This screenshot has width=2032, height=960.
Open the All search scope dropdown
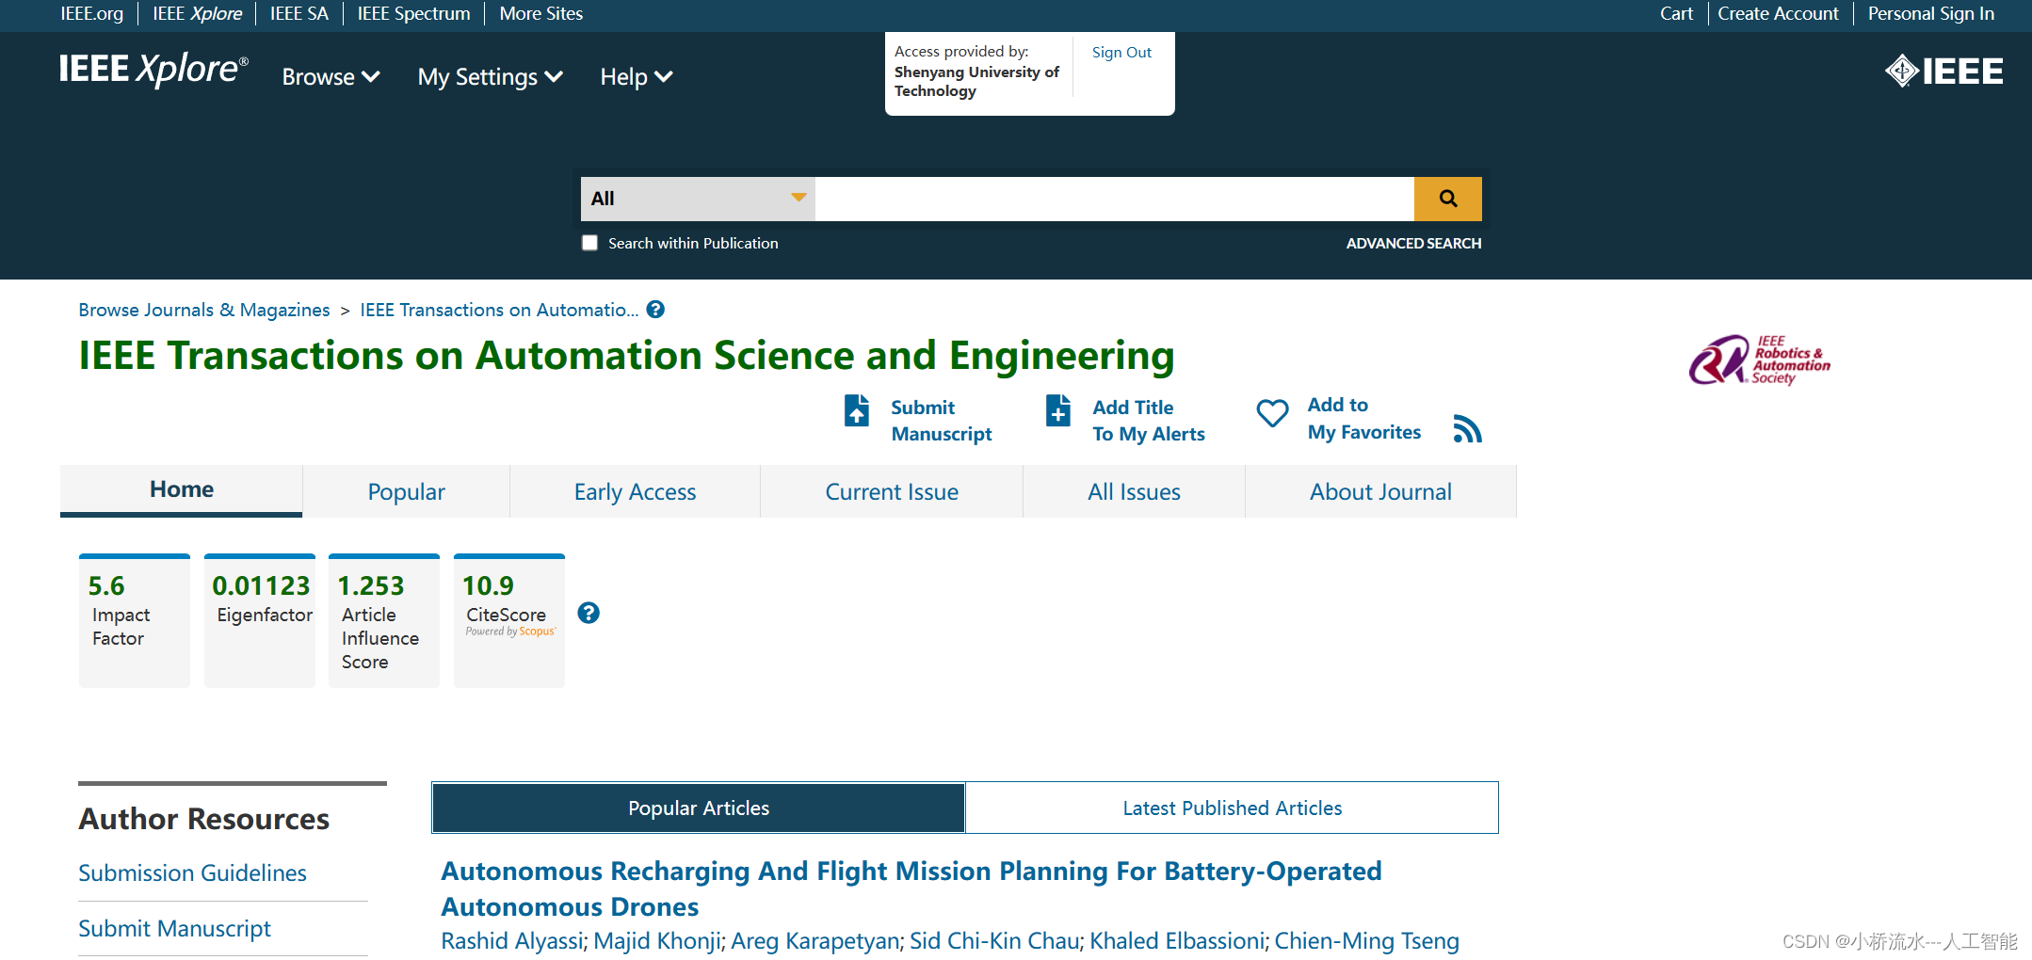click(698, 199)
